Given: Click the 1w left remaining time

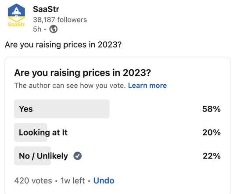Looking at the screenshot, I should click(73, 181).
